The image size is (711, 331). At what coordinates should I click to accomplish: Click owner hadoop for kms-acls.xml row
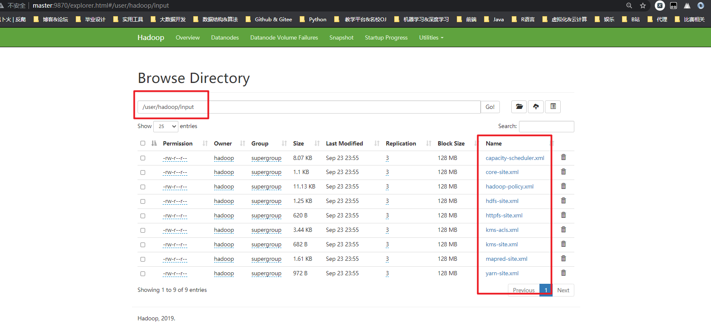(224, 230)
